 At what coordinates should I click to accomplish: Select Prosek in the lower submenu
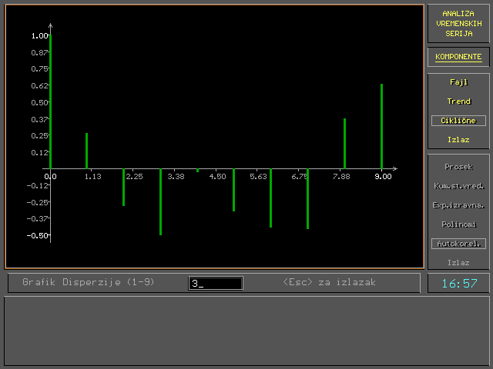pyautogui.click(x=458, y=166)
